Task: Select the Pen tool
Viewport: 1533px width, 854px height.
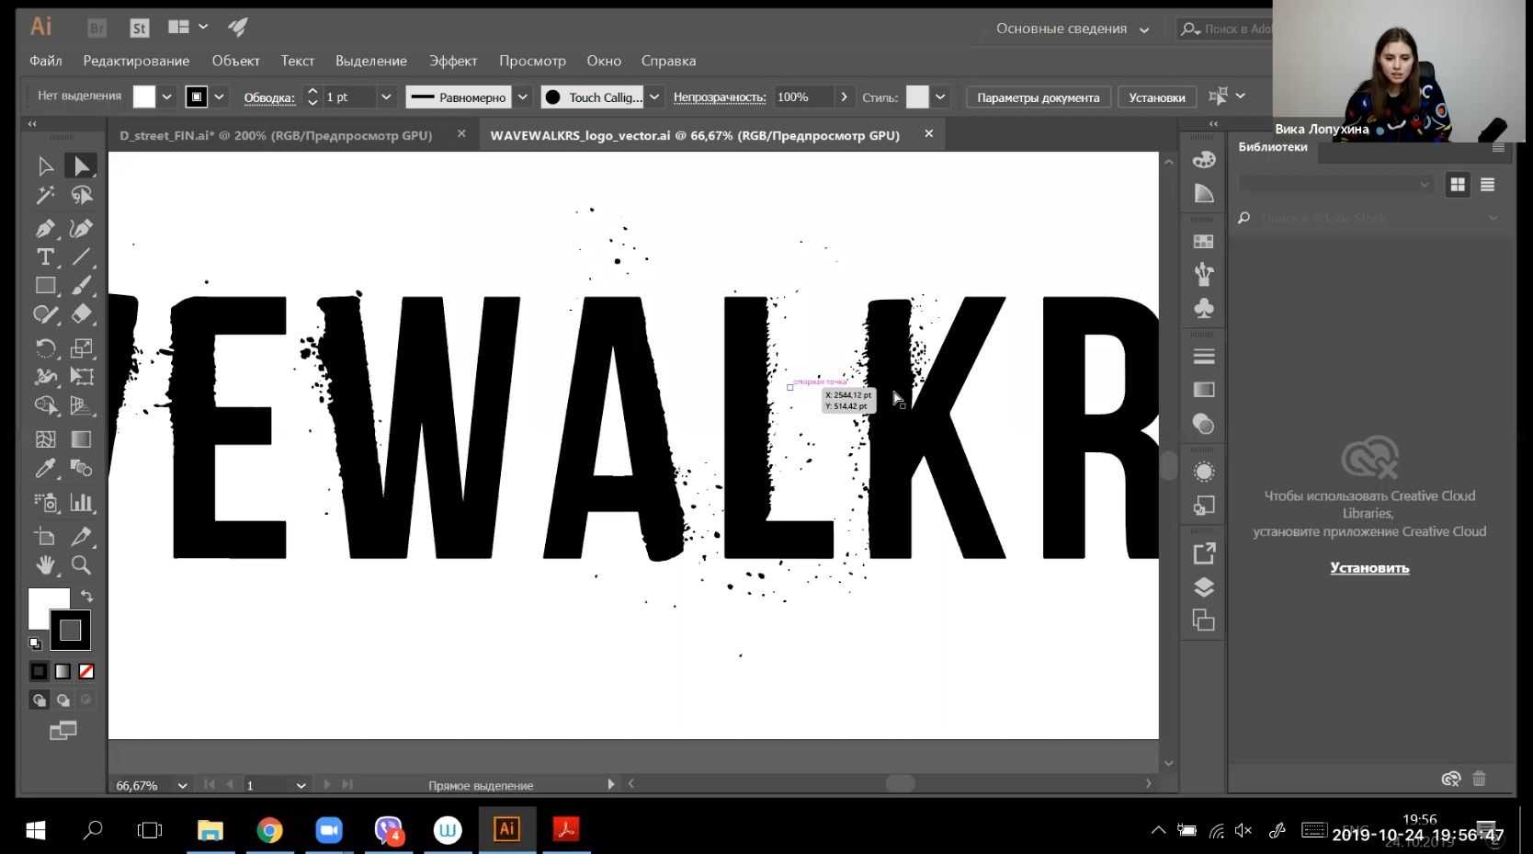Action: click(x=45, y=228)
